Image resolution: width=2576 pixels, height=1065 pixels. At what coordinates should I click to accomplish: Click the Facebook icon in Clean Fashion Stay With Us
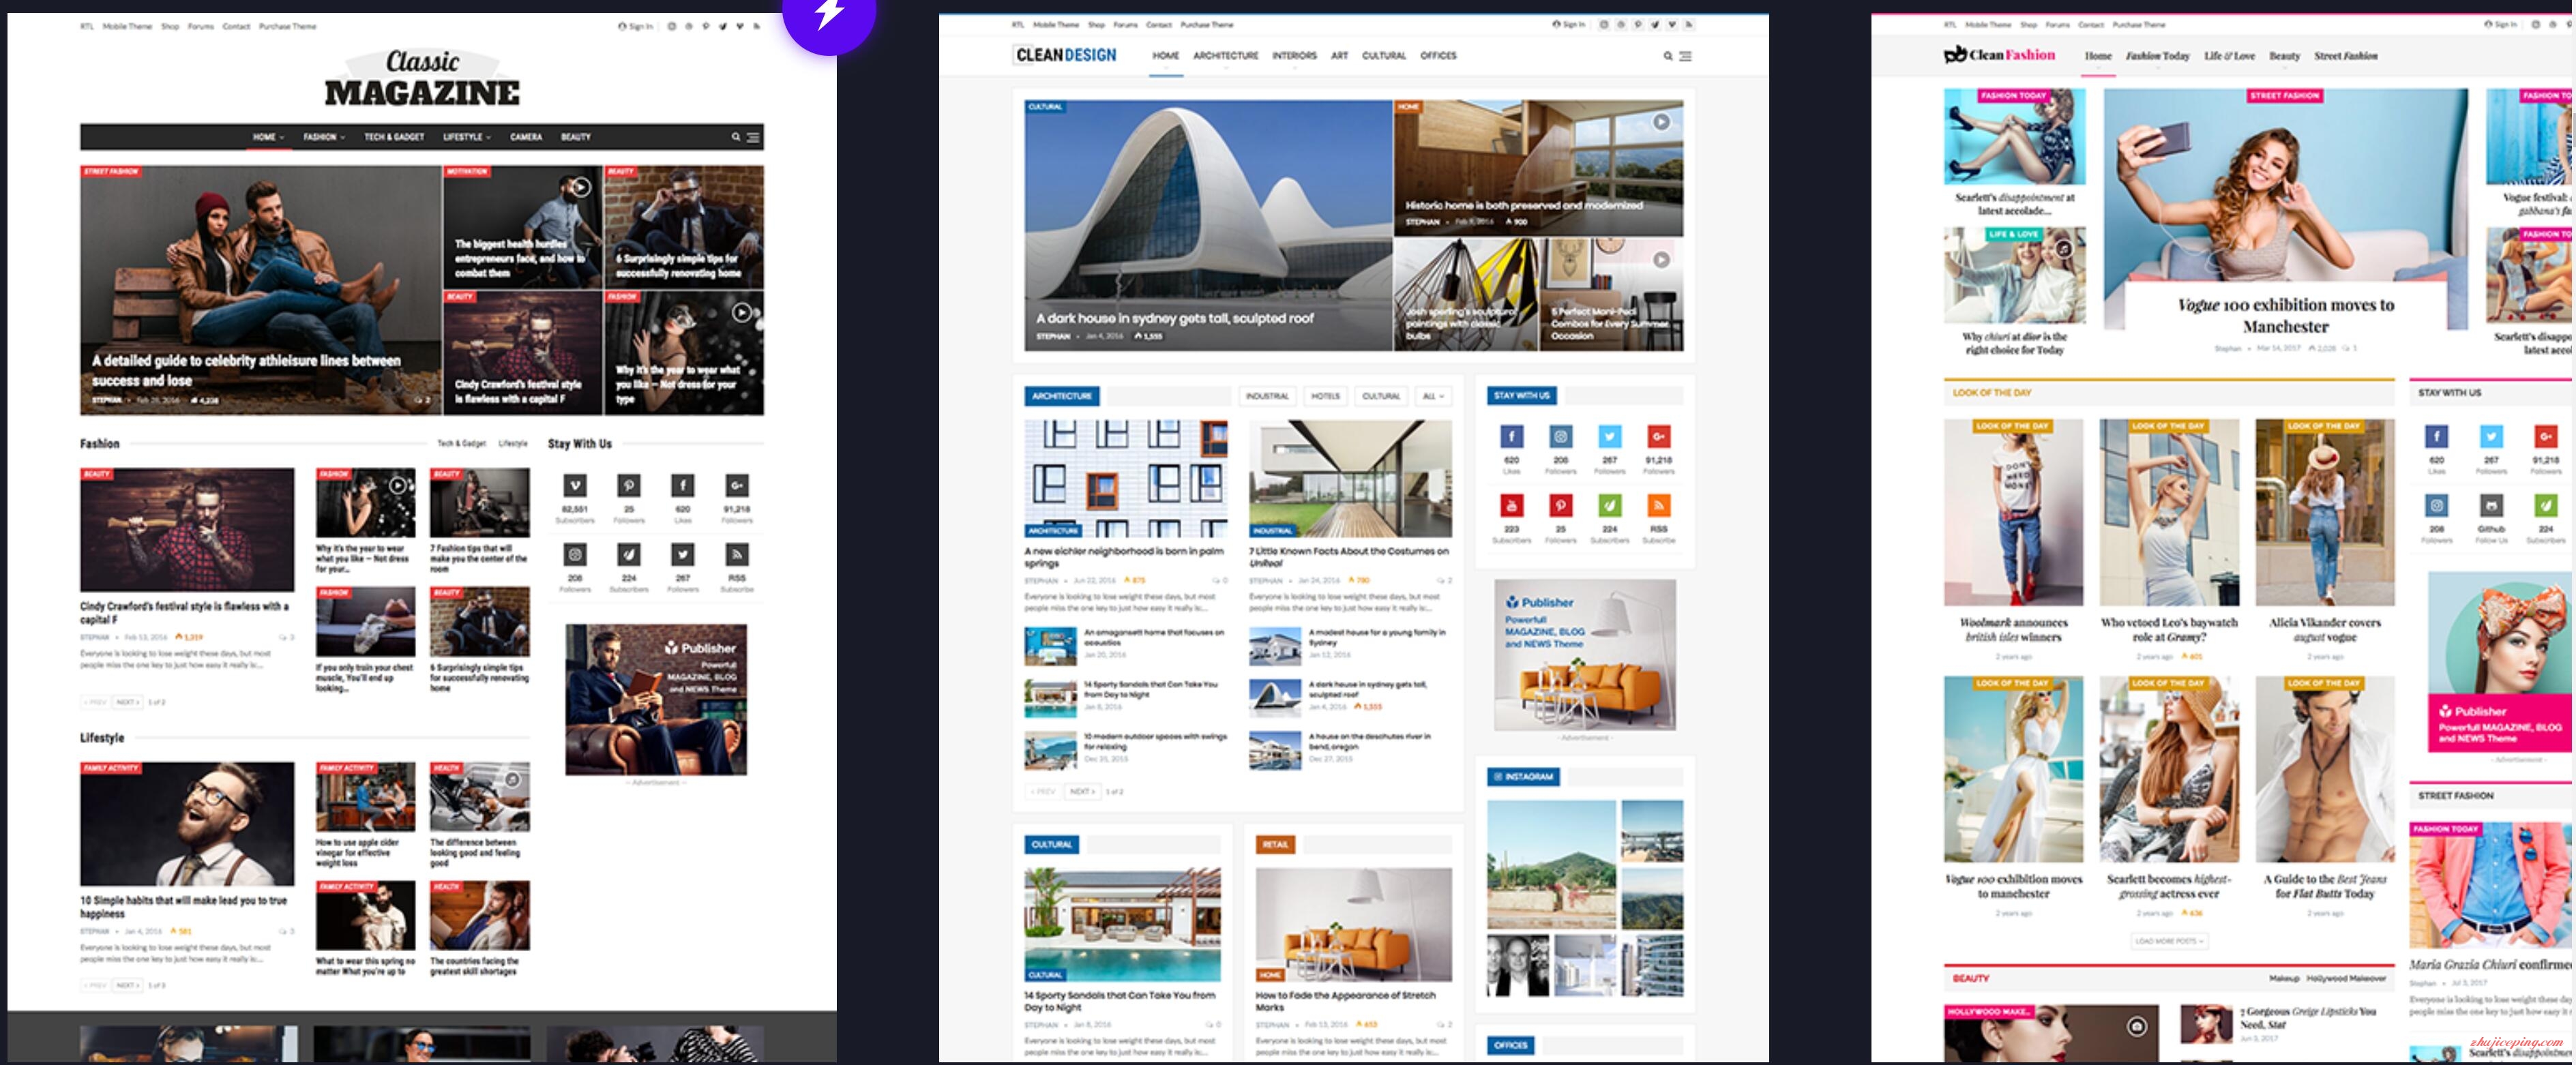2437,437
